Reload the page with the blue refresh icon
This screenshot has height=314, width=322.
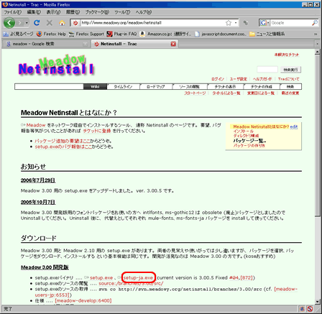37,23
